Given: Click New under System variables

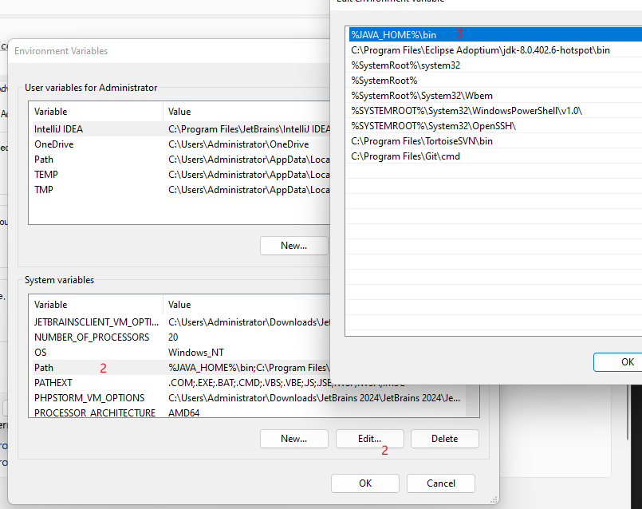Looking at the screenshot, I should (x=294, y=439).
